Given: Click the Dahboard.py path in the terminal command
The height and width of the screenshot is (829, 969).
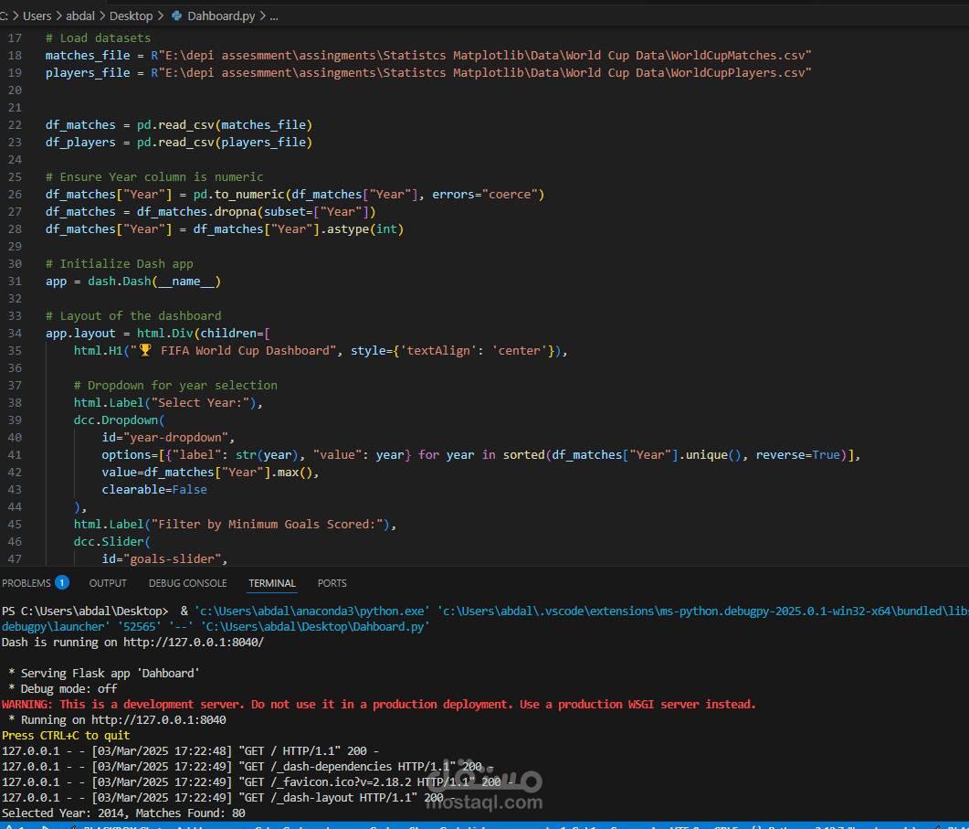Looking at the screenshot, I should tap(315, 627).
